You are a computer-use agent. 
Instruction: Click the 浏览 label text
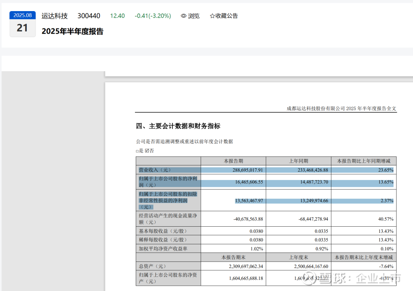[194, 16]
